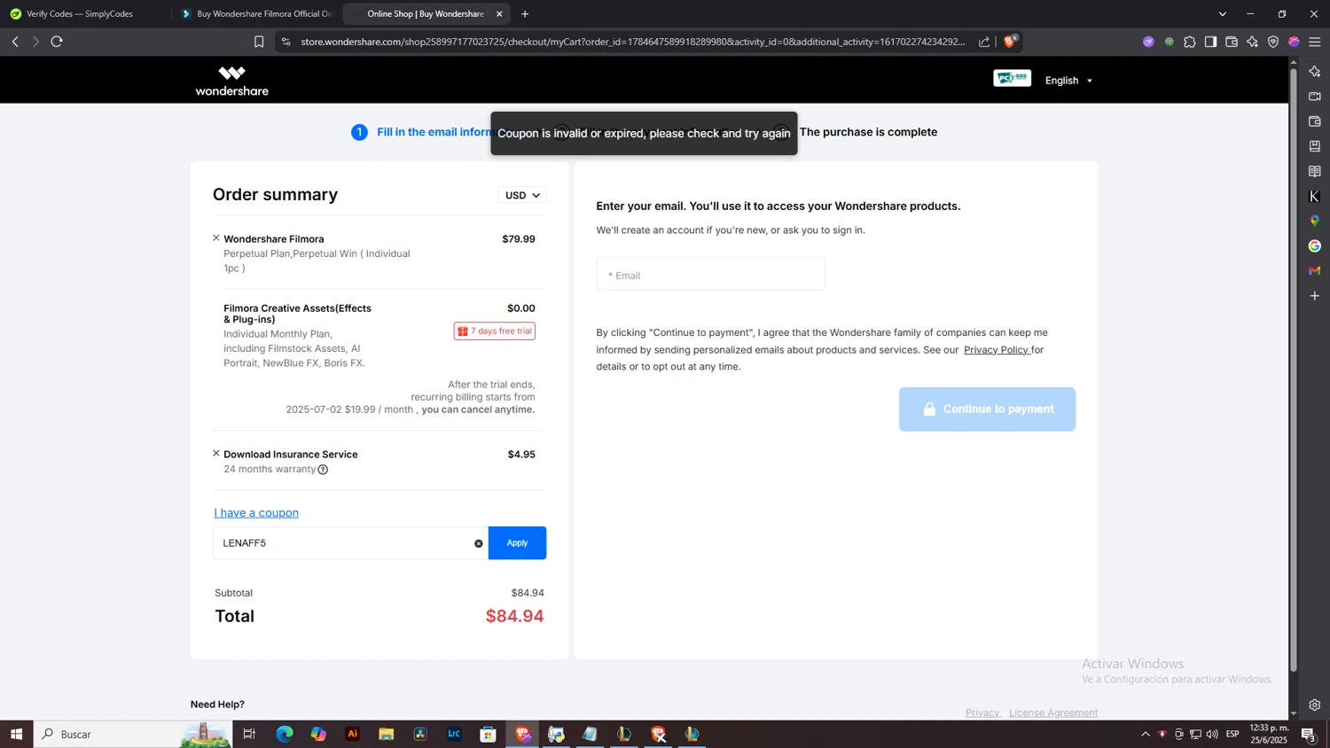Open Brave Shields lion icon
Image resolution: width=1330 pixels, height=748 pixels.
click(1010, 41)
